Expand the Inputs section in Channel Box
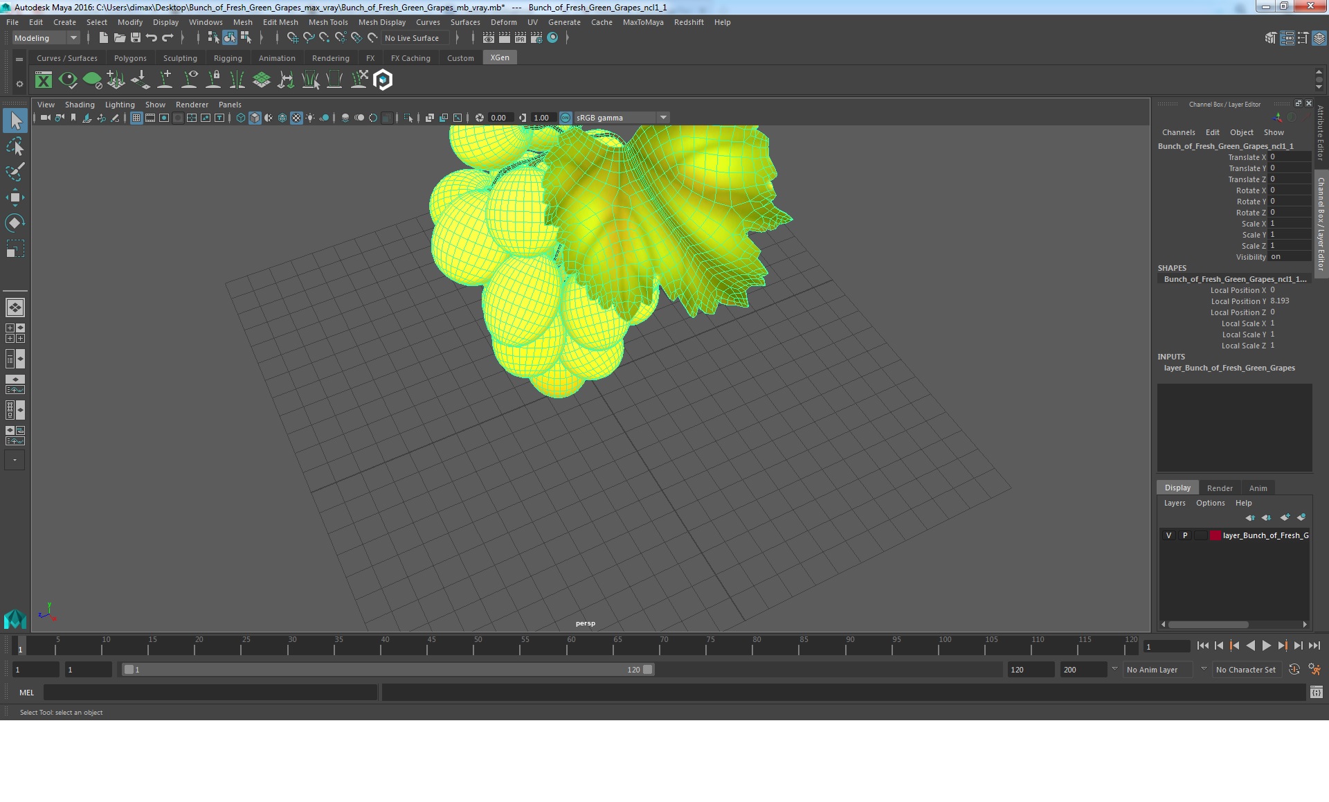The width and height of the screenshot is (1329, 802). tap(1229, 368)
